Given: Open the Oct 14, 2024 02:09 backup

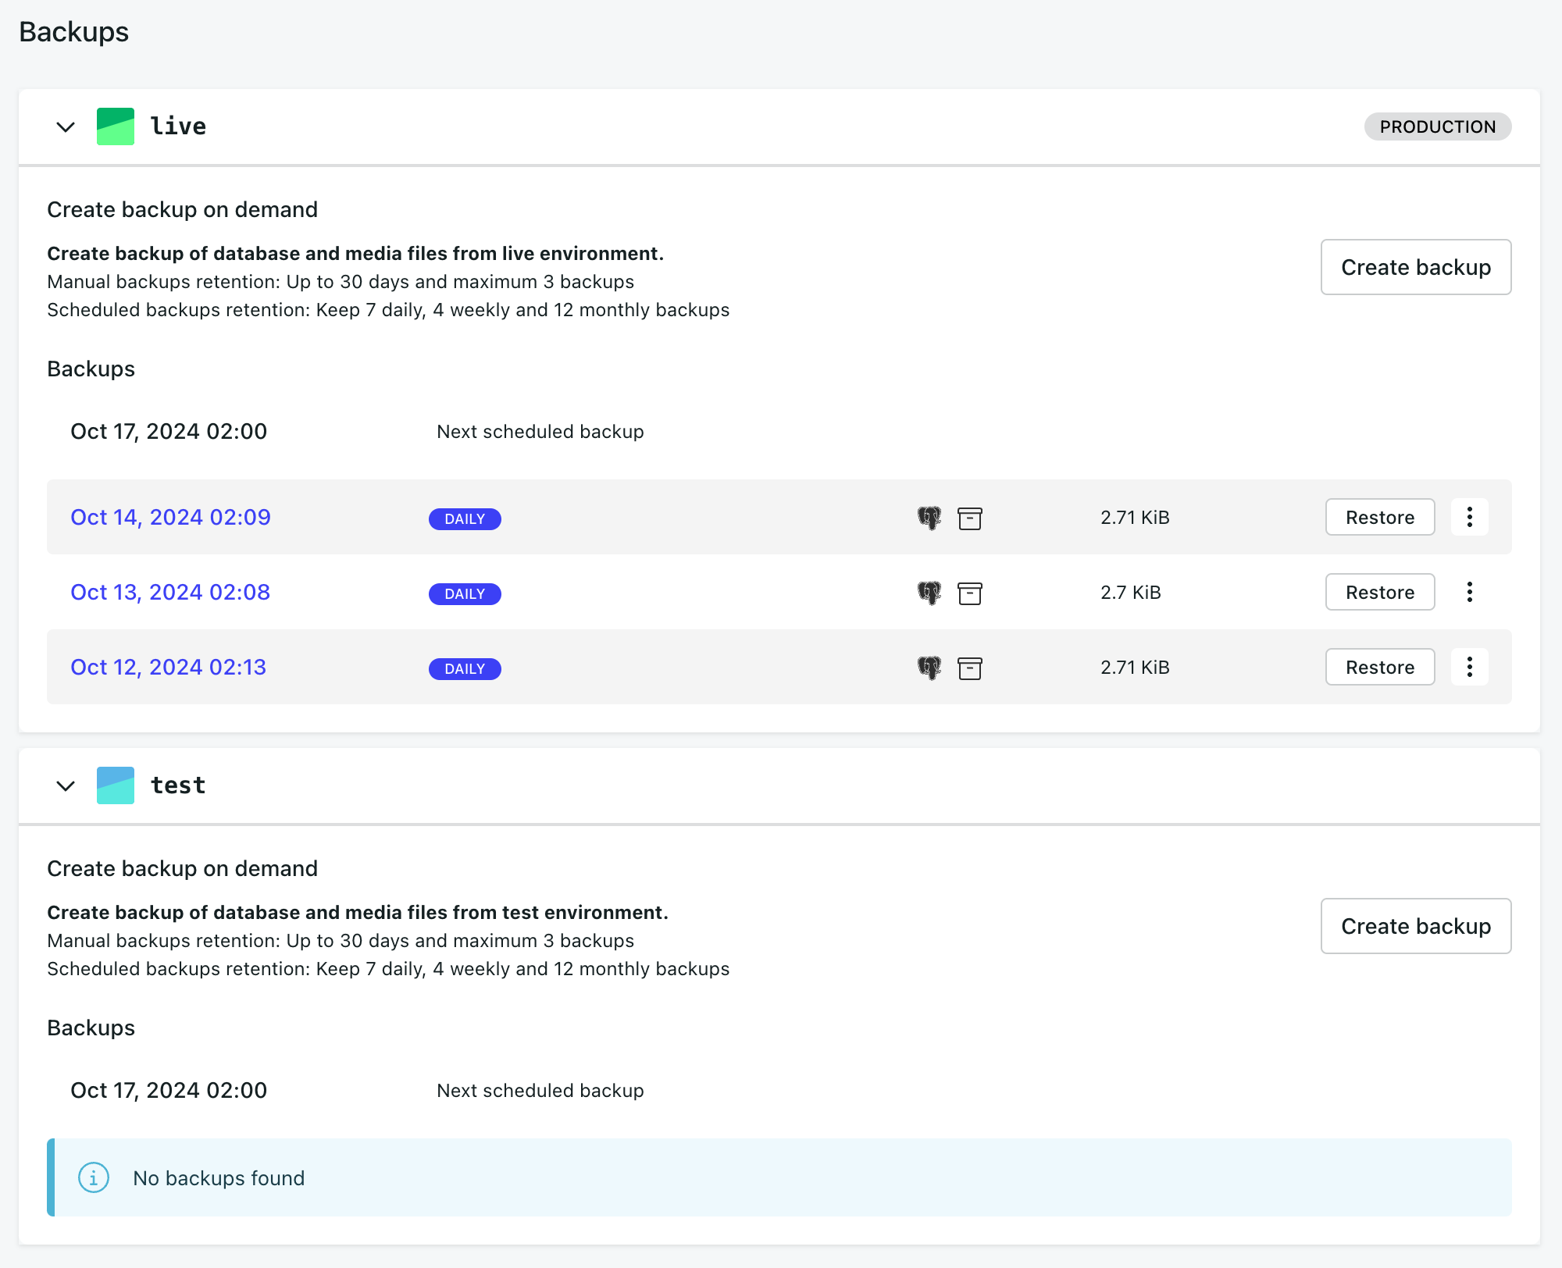Looking at the screenshot, I should coord(170,517).
